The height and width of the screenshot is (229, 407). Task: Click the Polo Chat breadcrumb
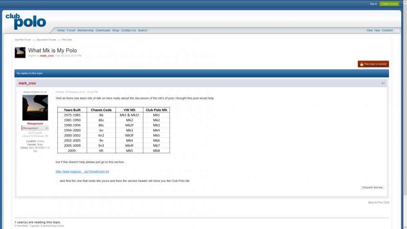pos(67,40)
